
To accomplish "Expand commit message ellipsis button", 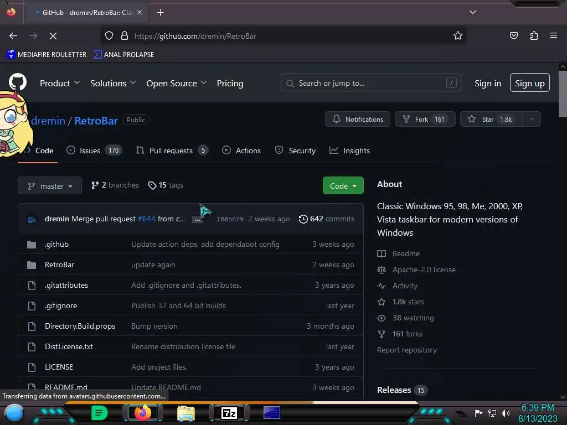I will tap(198, 219).
